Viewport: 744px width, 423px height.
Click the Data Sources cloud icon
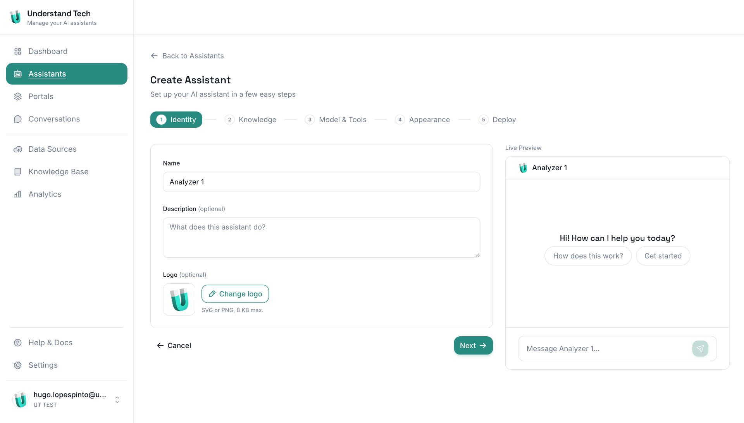[x=18, y=149]
